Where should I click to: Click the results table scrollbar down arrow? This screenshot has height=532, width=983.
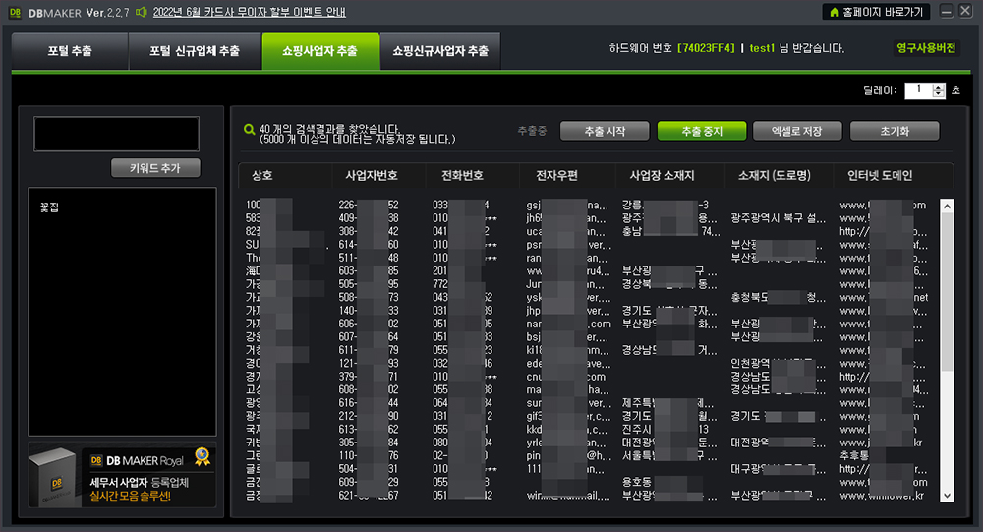(947, 495)
